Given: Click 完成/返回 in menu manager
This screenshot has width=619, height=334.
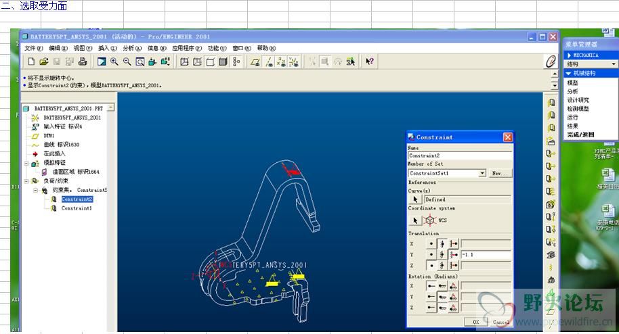Looking at the screenshot, I should tap(580, 135).
